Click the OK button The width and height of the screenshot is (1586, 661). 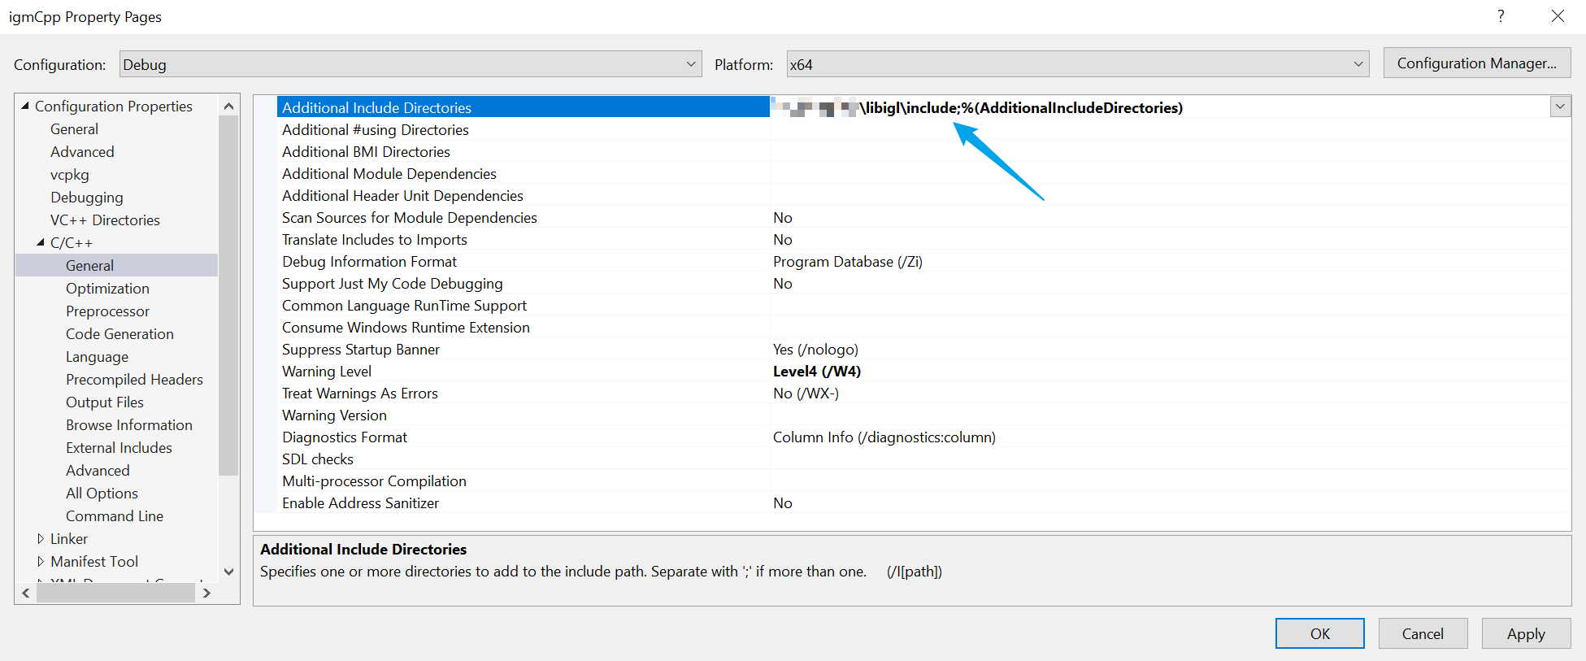(x=1319, y=633)
